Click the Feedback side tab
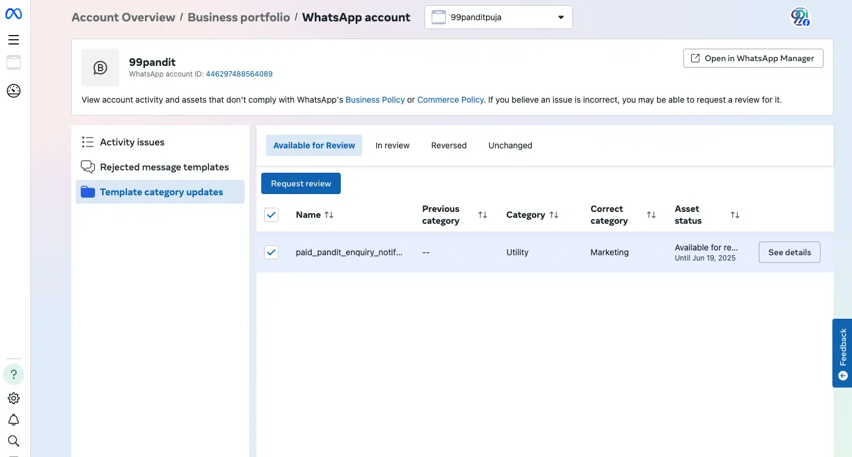 (x=843, y=353)
